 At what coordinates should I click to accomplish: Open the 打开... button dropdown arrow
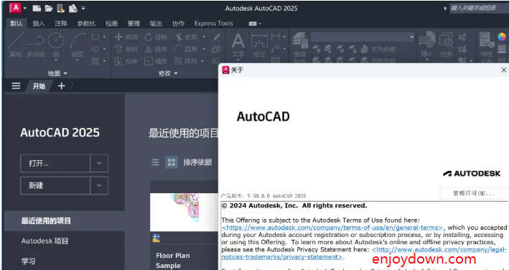[x=99, y=163]
